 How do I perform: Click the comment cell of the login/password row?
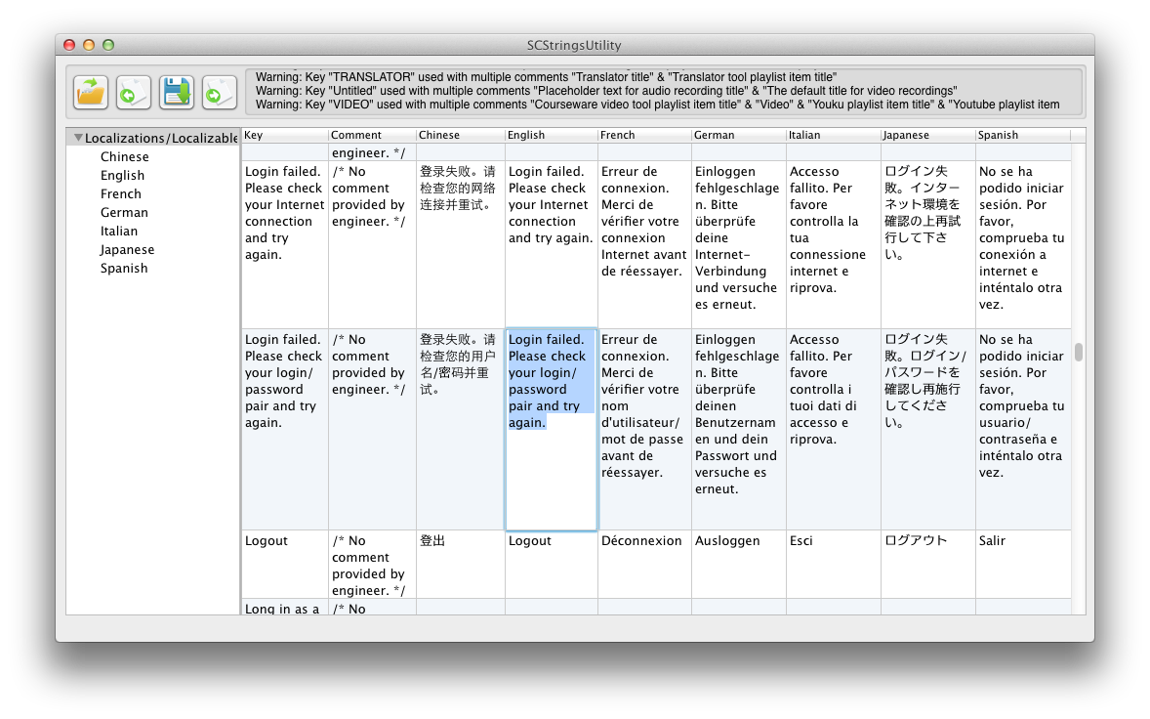(x=372, y=429)
